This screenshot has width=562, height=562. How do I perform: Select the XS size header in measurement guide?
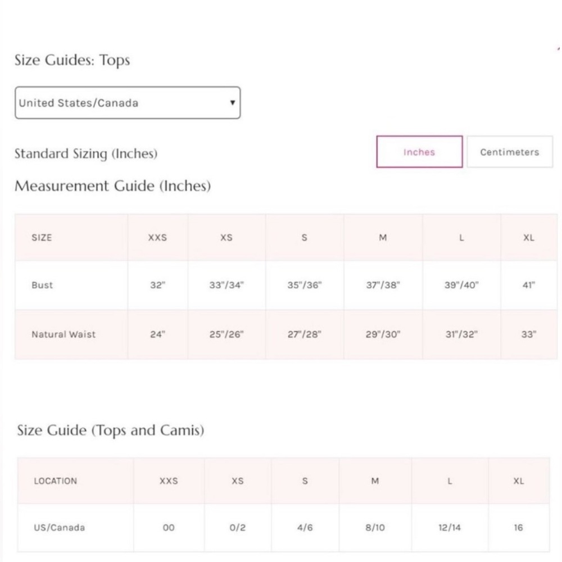(x=226, y=237)
